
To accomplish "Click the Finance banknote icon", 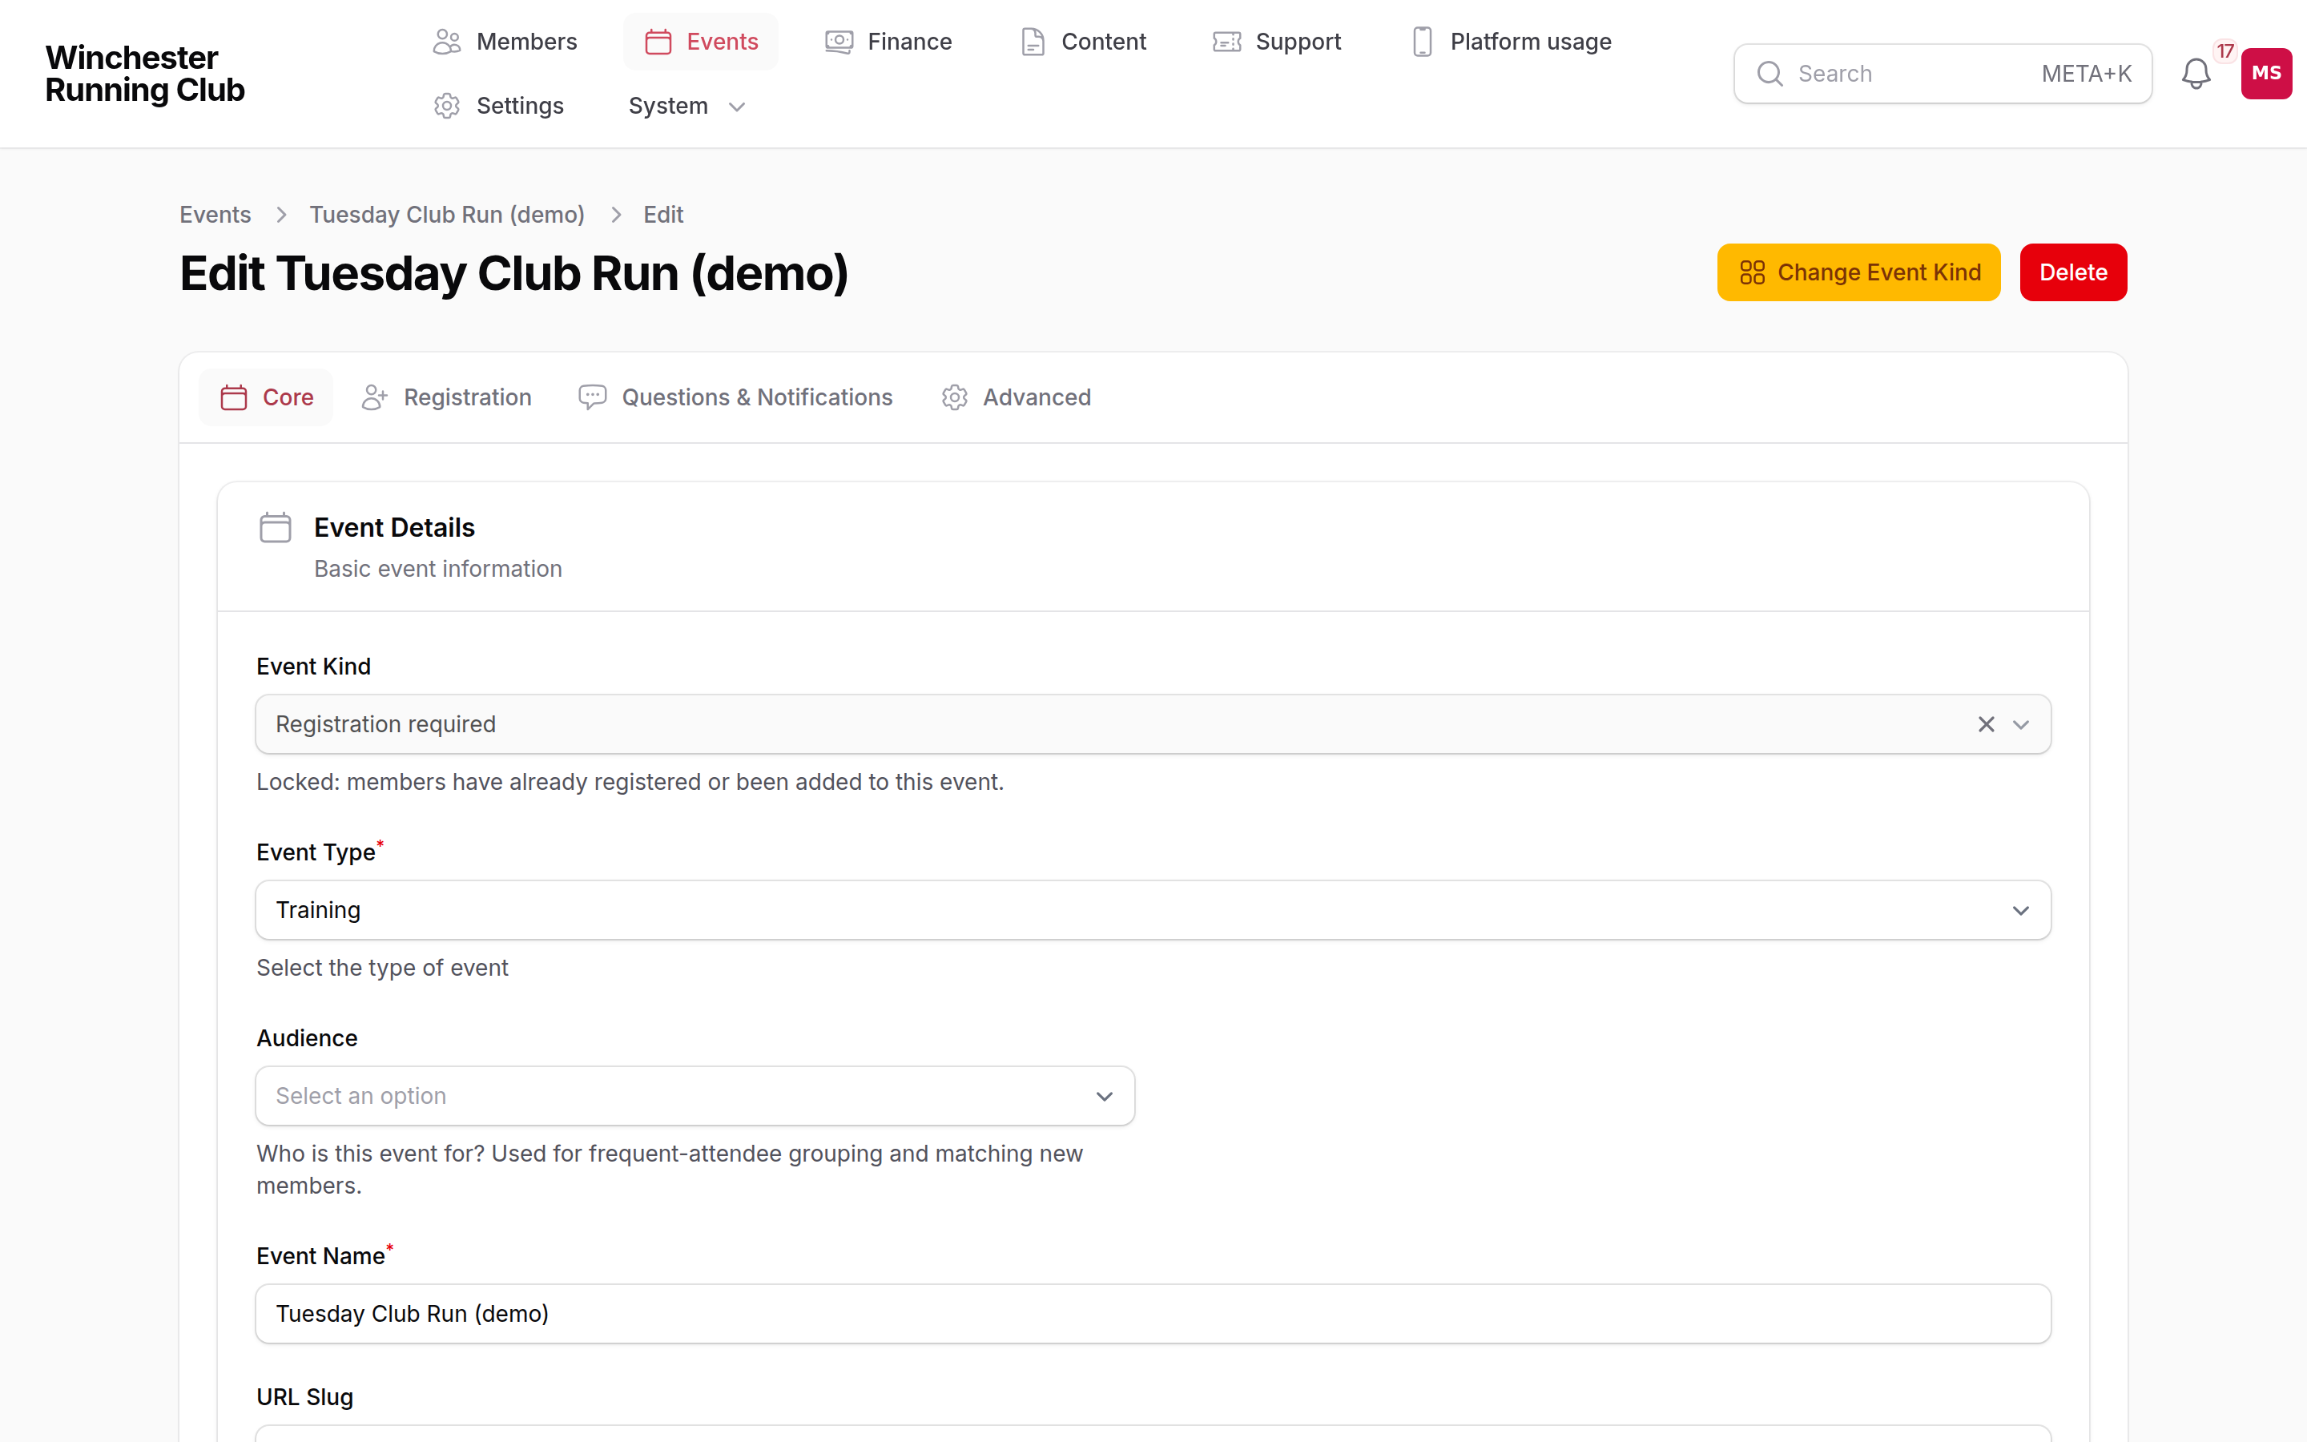I will (x=839, y=42).
